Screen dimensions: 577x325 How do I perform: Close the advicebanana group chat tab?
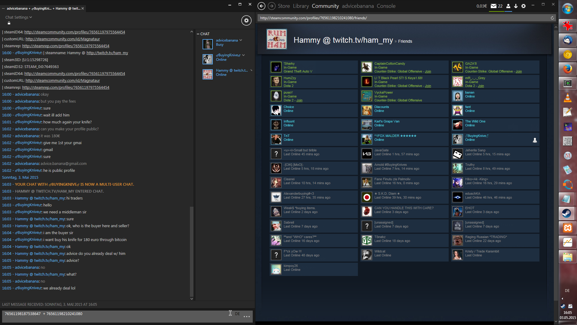click(83, 8)
